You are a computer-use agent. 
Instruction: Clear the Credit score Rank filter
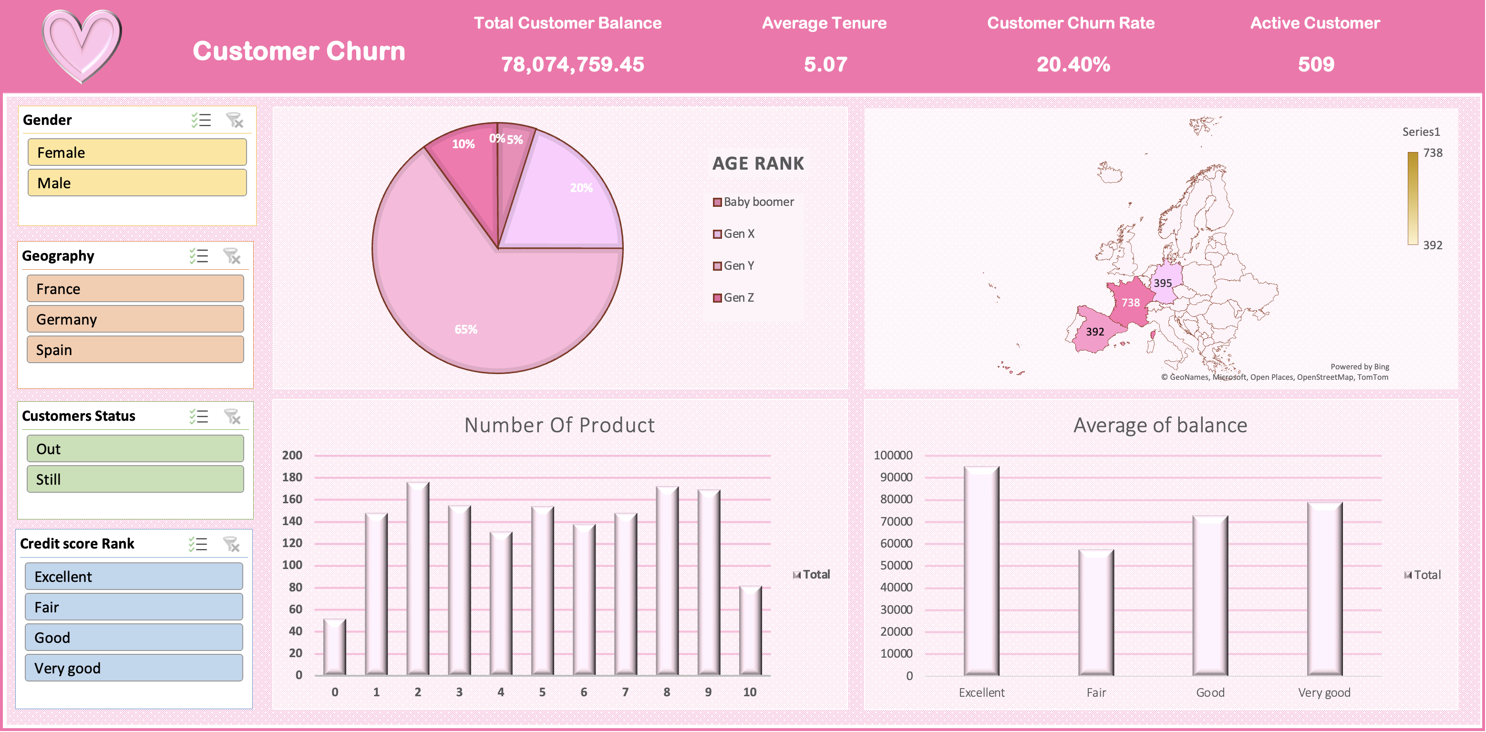coord(231,544)
